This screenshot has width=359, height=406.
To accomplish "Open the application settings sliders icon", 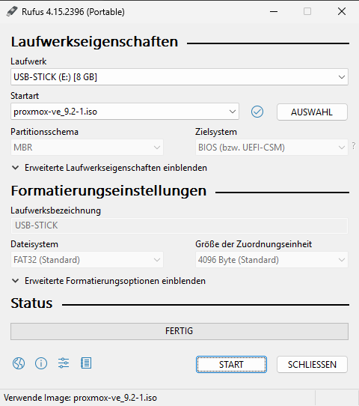I will click(x=64, y=363).
